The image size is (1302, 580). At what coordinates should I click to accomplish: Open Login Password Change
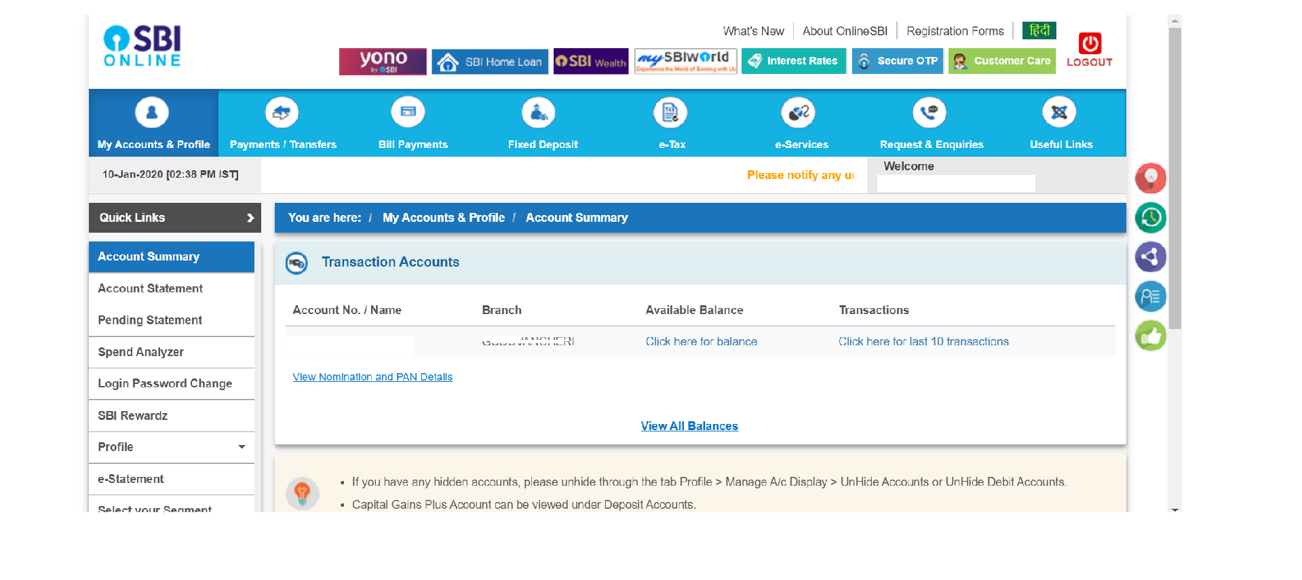(172, 384)
